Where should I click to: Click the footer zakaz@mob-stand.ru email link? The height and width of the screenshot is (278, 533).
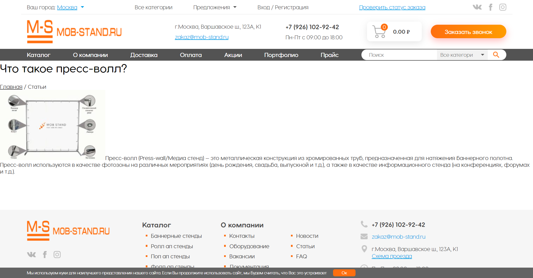(x=398, y=237)
